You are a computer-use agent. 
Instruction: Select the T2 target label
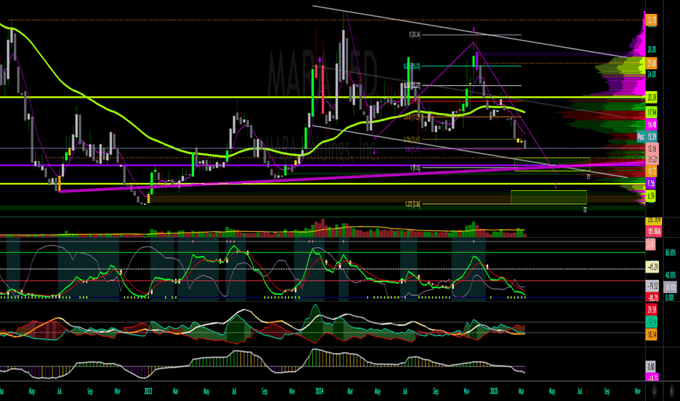585,210
